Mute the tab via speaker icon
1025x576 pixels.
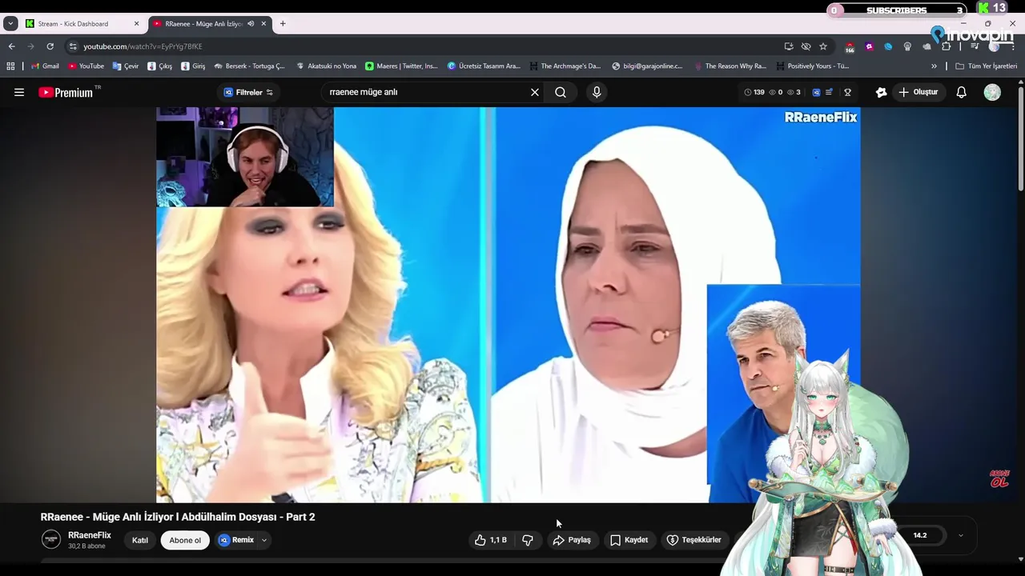click(251, 24)
